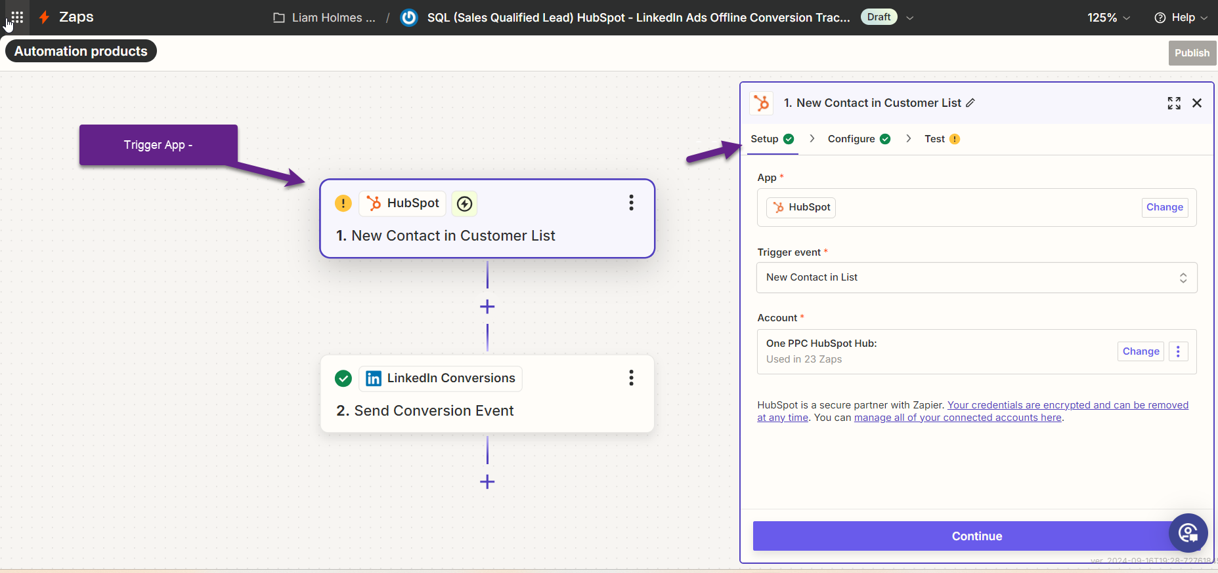Open the support chat bubble
1218x573 pixels.
click(x=1188, y=533)
